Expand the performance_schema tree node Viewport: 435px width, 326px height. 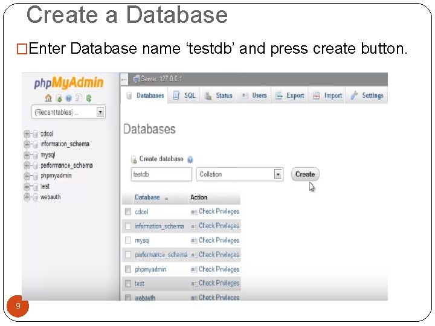pos(27,165)
